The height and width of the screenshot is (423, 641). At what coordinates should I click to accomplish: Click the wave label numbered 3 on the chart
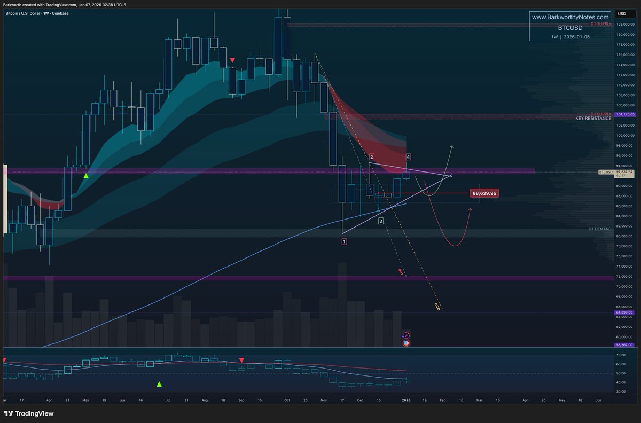coord(380,220)
